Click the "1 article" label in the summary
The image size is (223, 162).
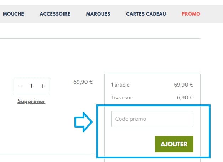pos(120,85)
